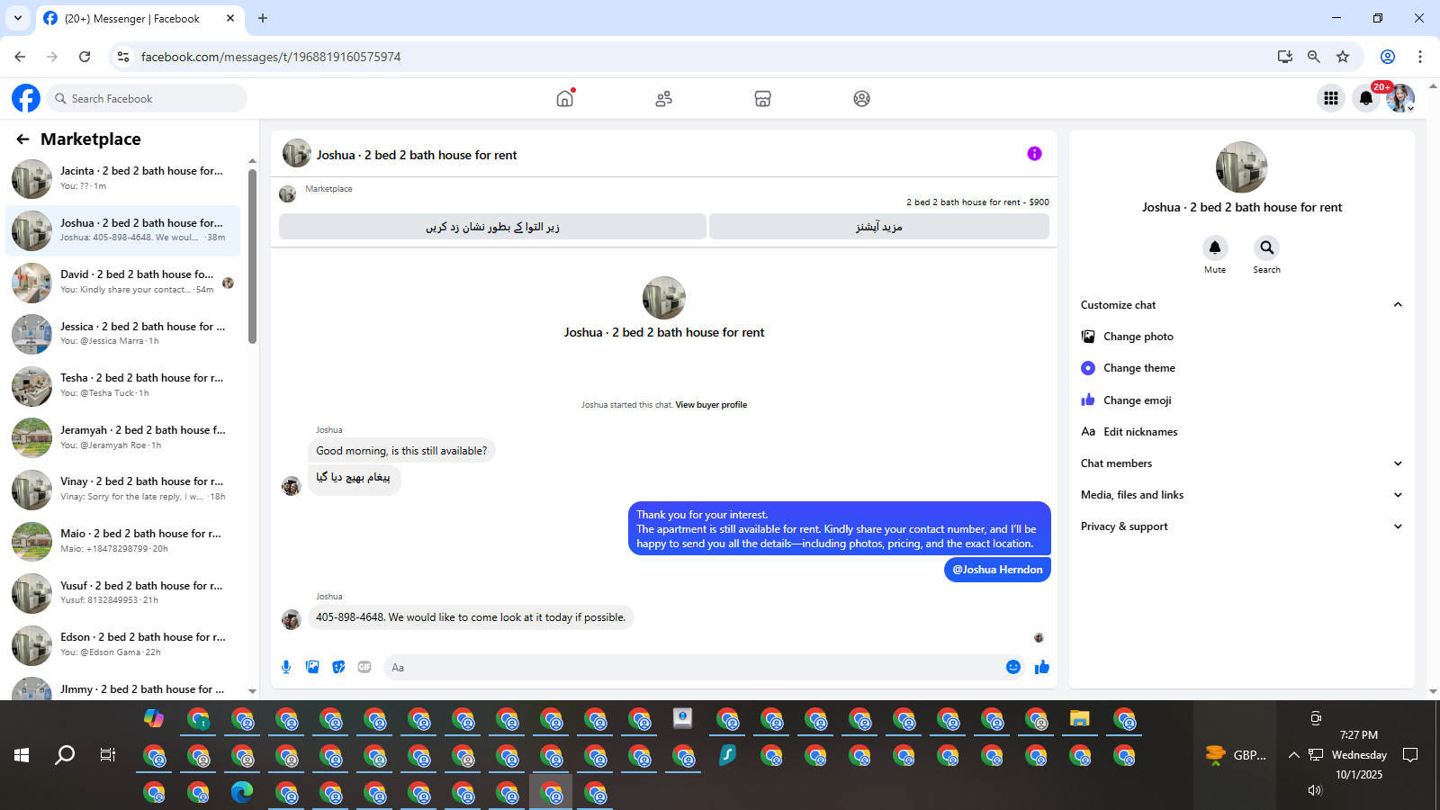Open the Yusuf conversation

123,593
